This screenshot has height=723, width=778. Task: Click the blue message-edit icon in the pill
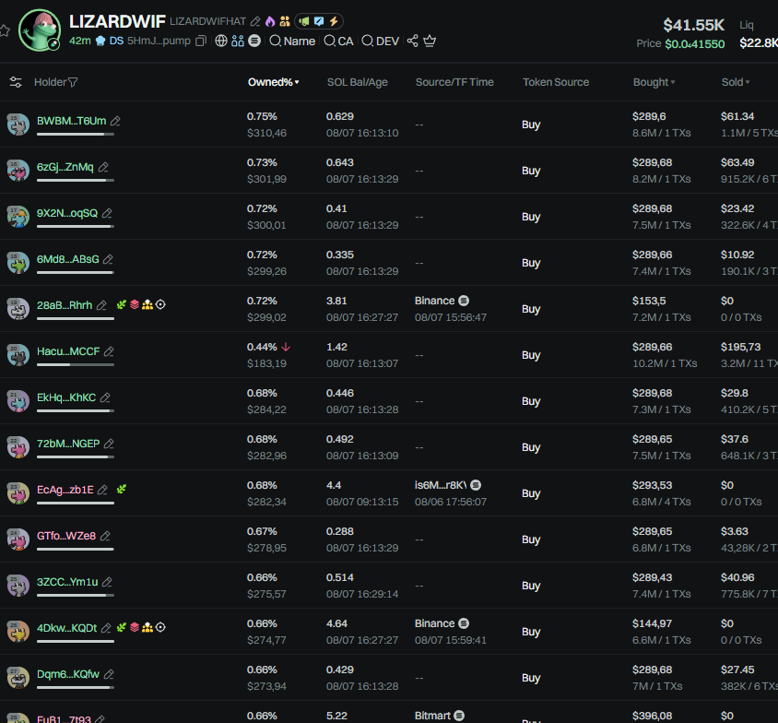(x=319, y=21)
